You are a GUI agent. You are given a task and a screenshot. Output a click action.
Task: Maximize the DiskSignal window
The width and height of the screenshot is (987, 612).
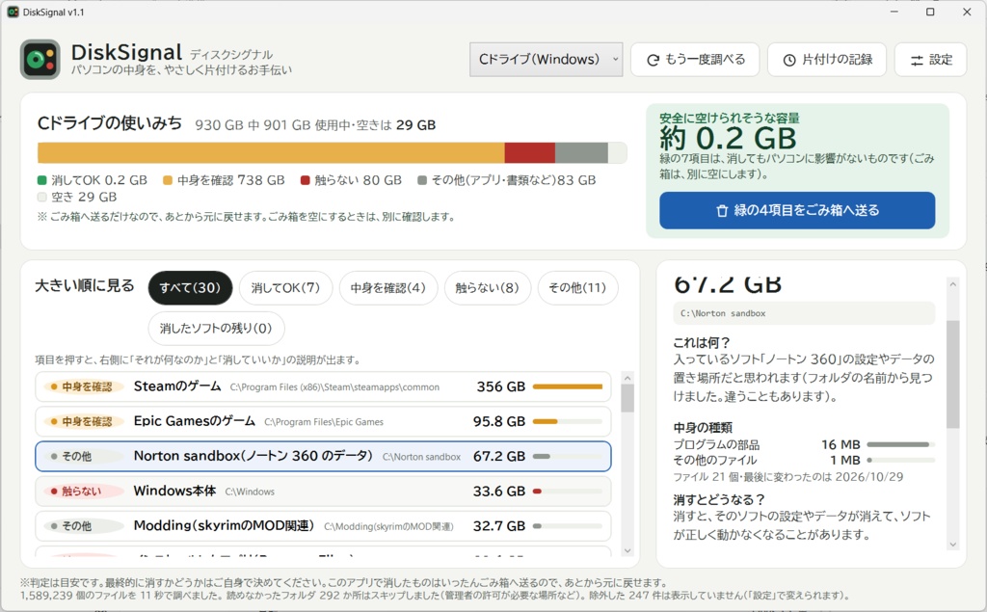930,12
